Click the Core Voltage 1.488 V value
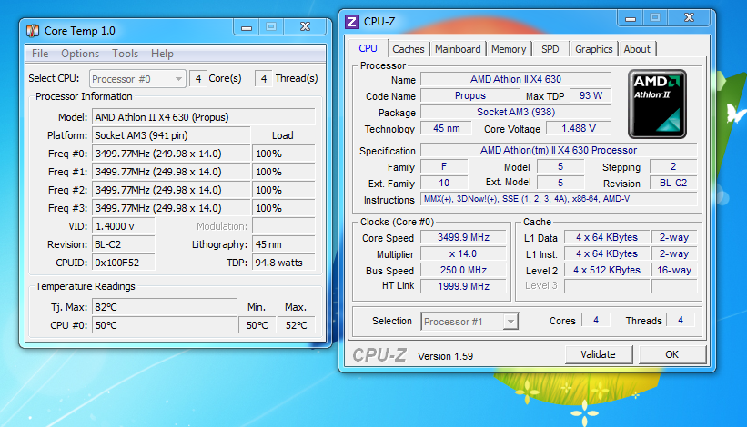This screenshot has width=747, height=427. coord(579,128)
